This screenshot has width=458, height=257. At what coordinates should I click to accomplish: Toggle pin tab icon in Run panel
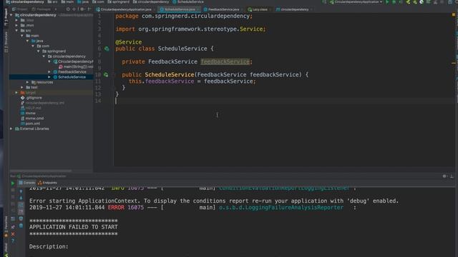tap(13, 226)
